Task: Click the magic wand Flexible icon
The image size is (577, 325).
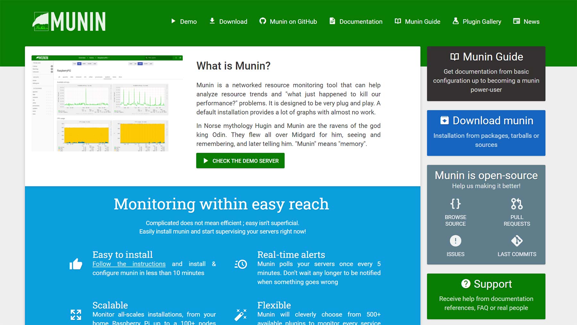Action: 241,315
